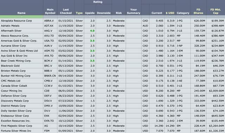Select the Endeavour Silver Corp name cell

click(15, 116)
